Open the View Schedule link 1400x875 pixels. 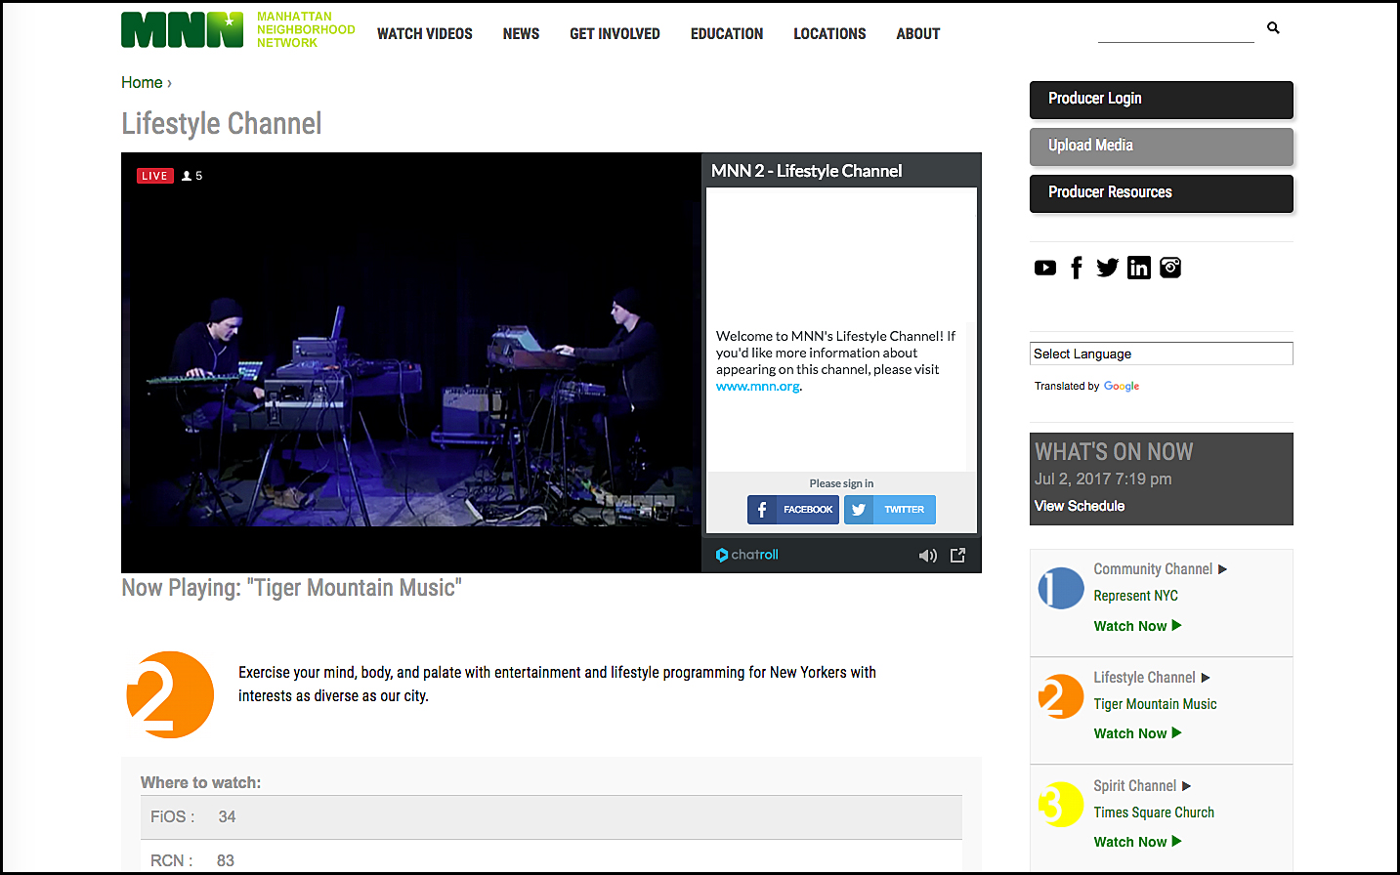(x=1080, y=506)
